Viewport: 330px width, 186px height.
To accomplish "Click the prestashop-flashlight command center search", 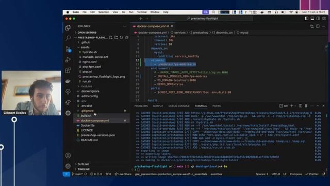I will [202, 19].
